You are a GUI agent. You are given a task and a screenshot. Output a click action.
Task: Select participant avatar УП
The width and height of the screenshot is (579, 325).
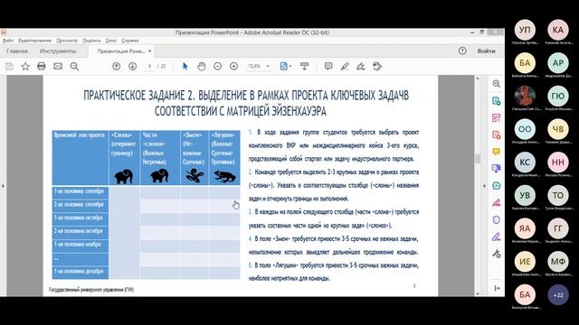point(525,30)
